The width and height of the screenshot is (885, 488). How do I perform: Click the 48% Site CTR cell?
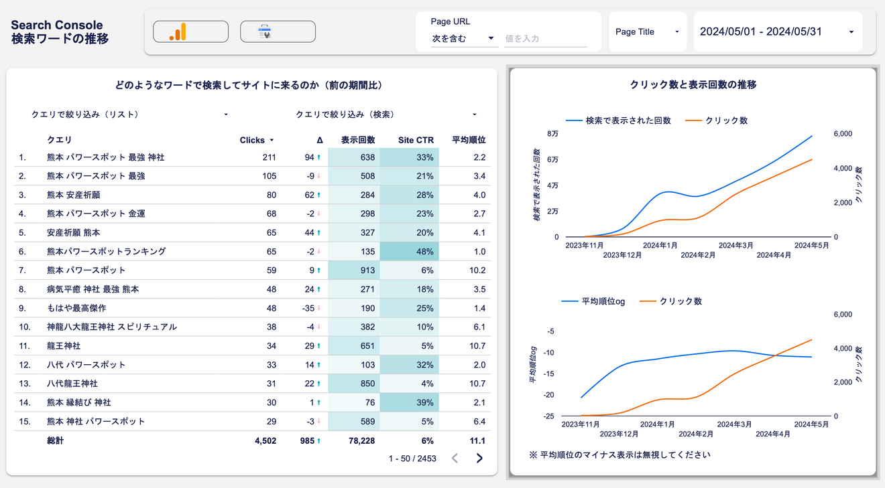[409, 251]
